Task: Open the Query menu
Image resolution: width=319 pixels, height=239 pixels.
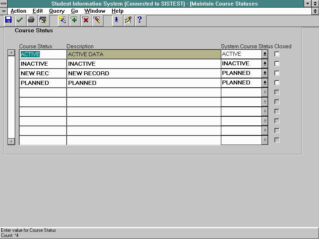Action: (x=57, y=11)
